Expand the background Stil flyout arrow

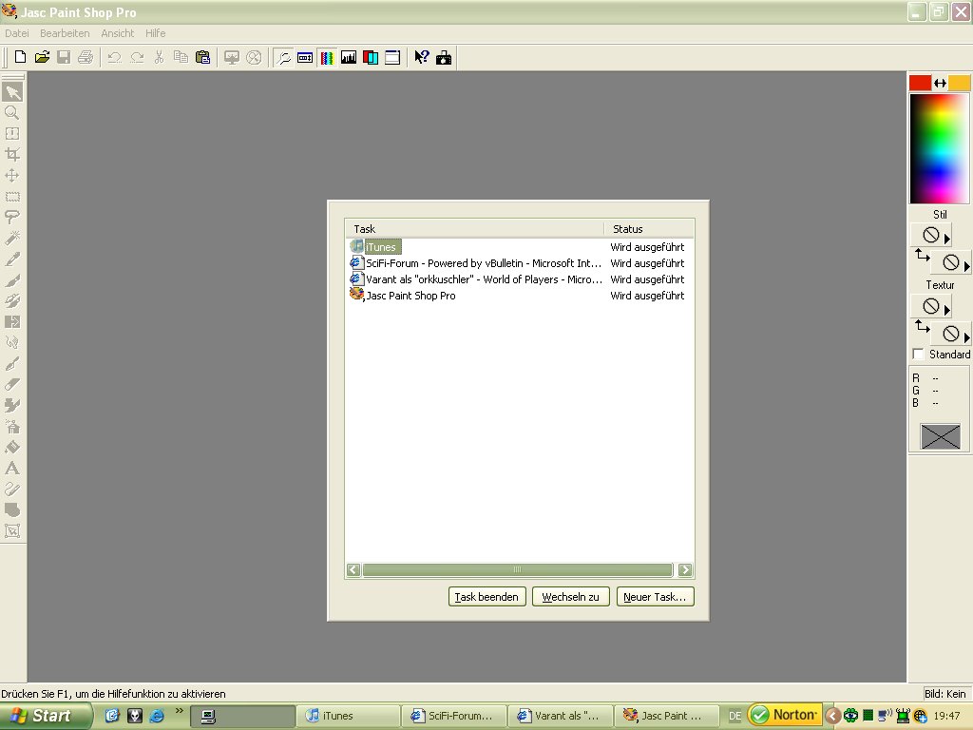point(966,266)
